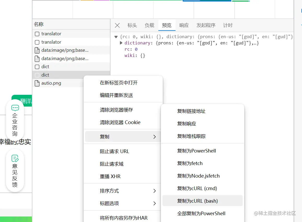Viewport: 302px width, 222px height.
Task: Click the wiki: {} line in preview
Action: [x=135, y=56]
